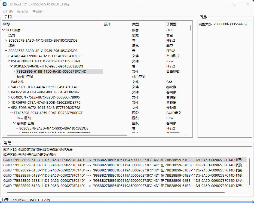Expand the 54F7572F-1FD1-44DA file node

point(9,87)
